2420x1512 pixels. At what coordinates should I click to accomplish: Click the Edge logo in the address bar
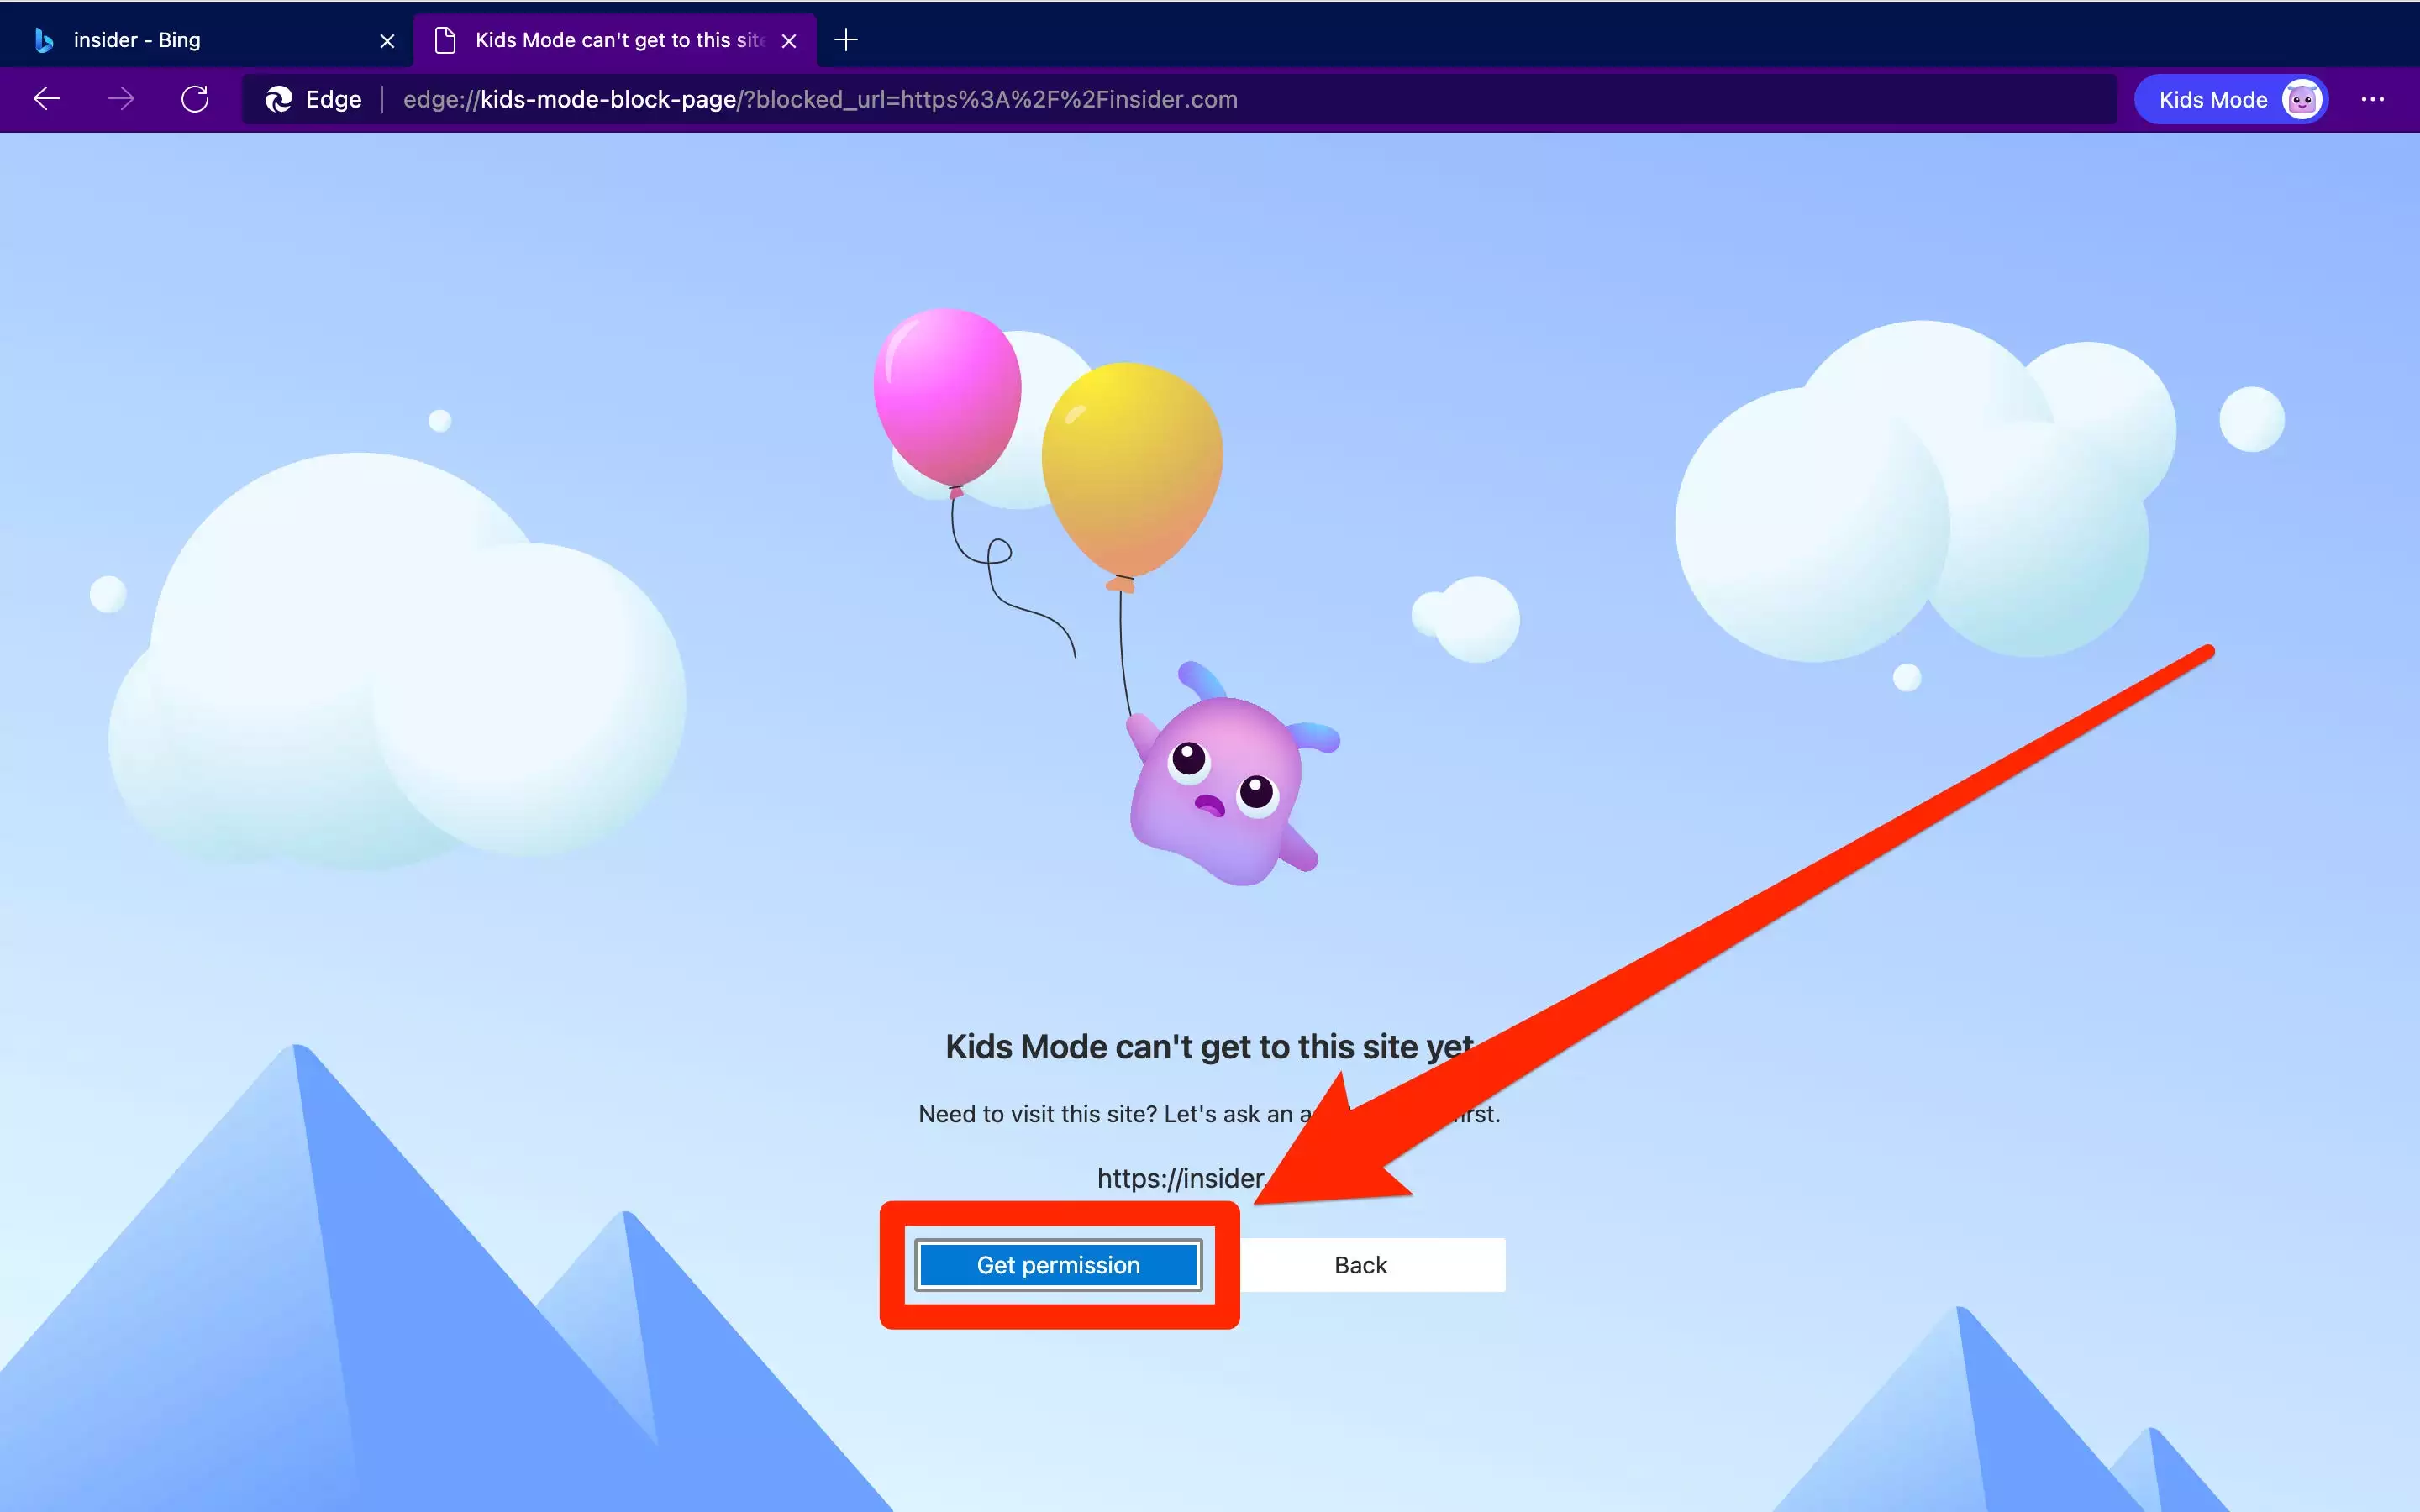pos(279,99)
